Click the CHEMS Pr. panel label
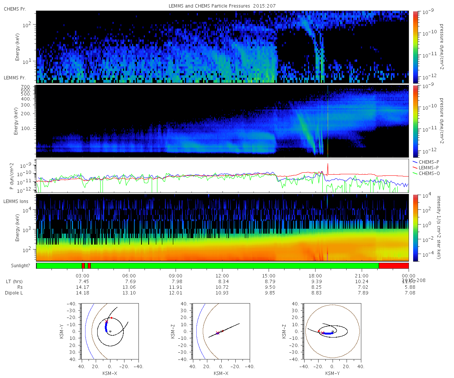Image resolution: width=454 pixels, height=378 pixels. pos(15,9)
